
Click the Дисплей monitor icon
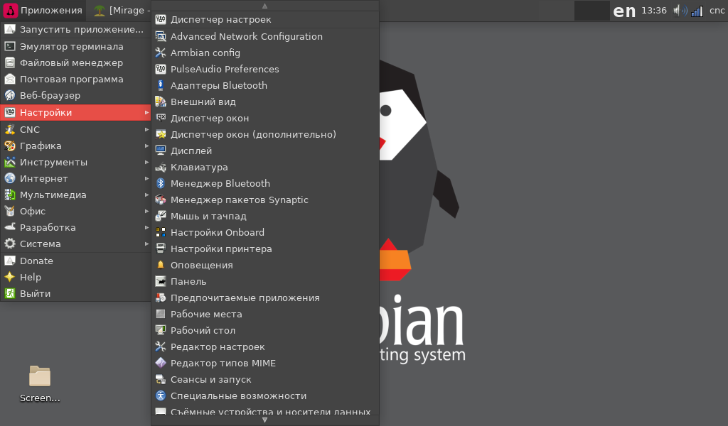pyautogui.click(x=161, y=151)
